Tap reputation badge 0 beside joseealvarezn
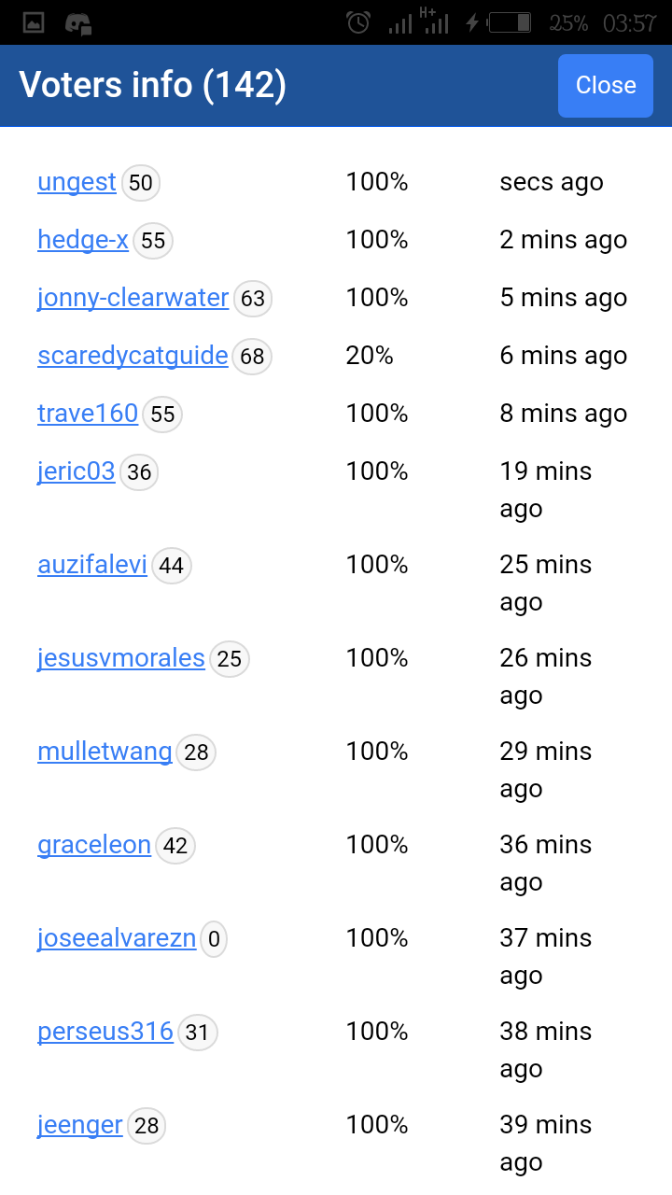This screenshot has height=1195, width=672. pyautogui.click(x=214, y=939)
